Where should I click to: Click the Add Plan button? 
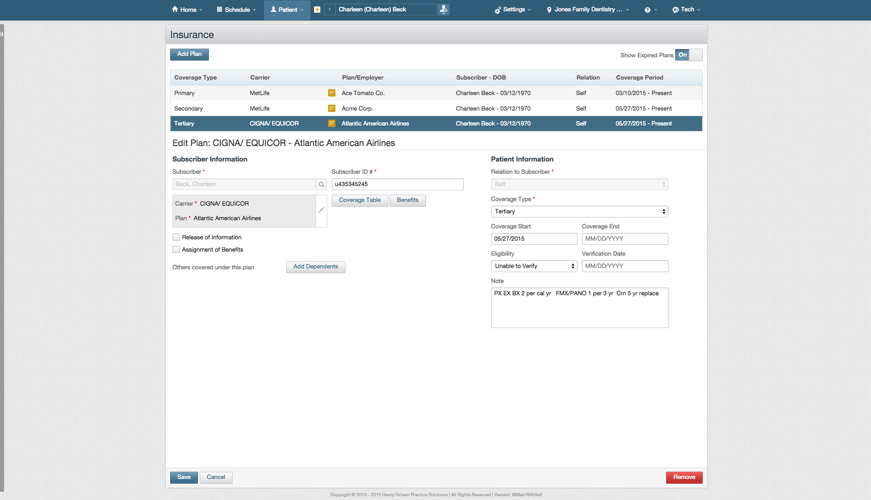tap(189, 54)
